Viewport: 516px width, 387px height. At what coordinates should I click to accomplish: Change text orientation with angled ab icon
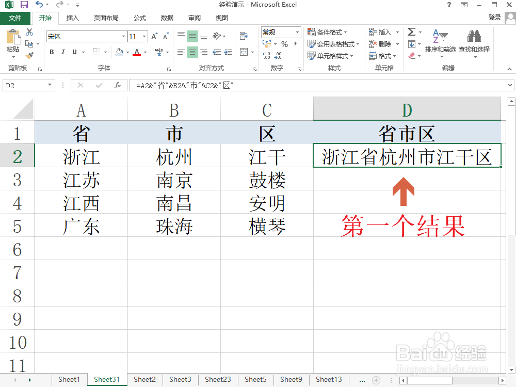pyautogui.click(x=217, y=36)
